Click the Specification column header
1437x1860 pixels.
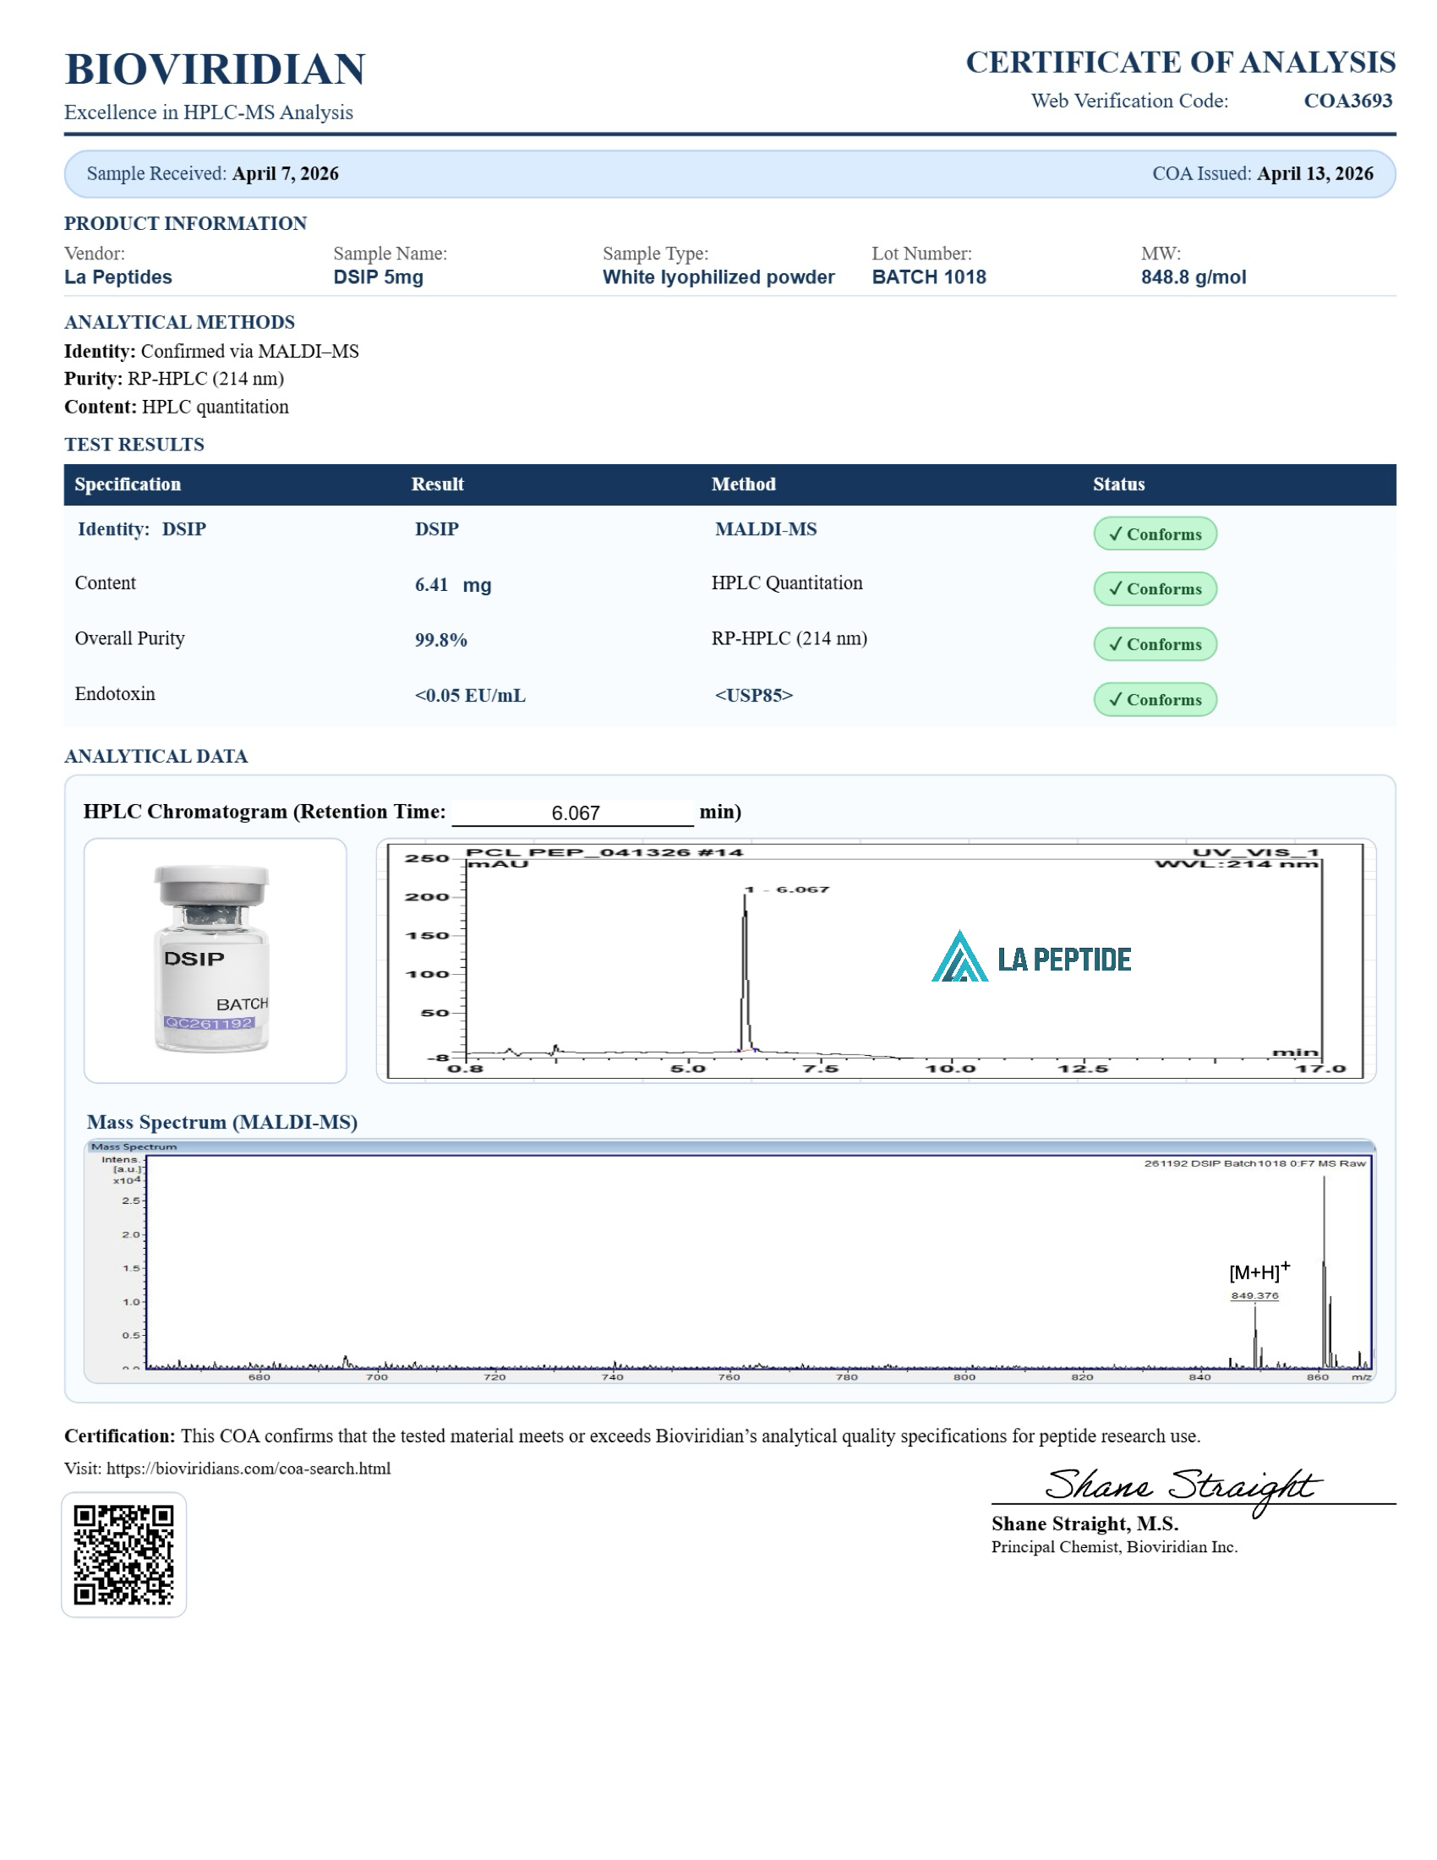pyautogui.click(x=128, y=484)
